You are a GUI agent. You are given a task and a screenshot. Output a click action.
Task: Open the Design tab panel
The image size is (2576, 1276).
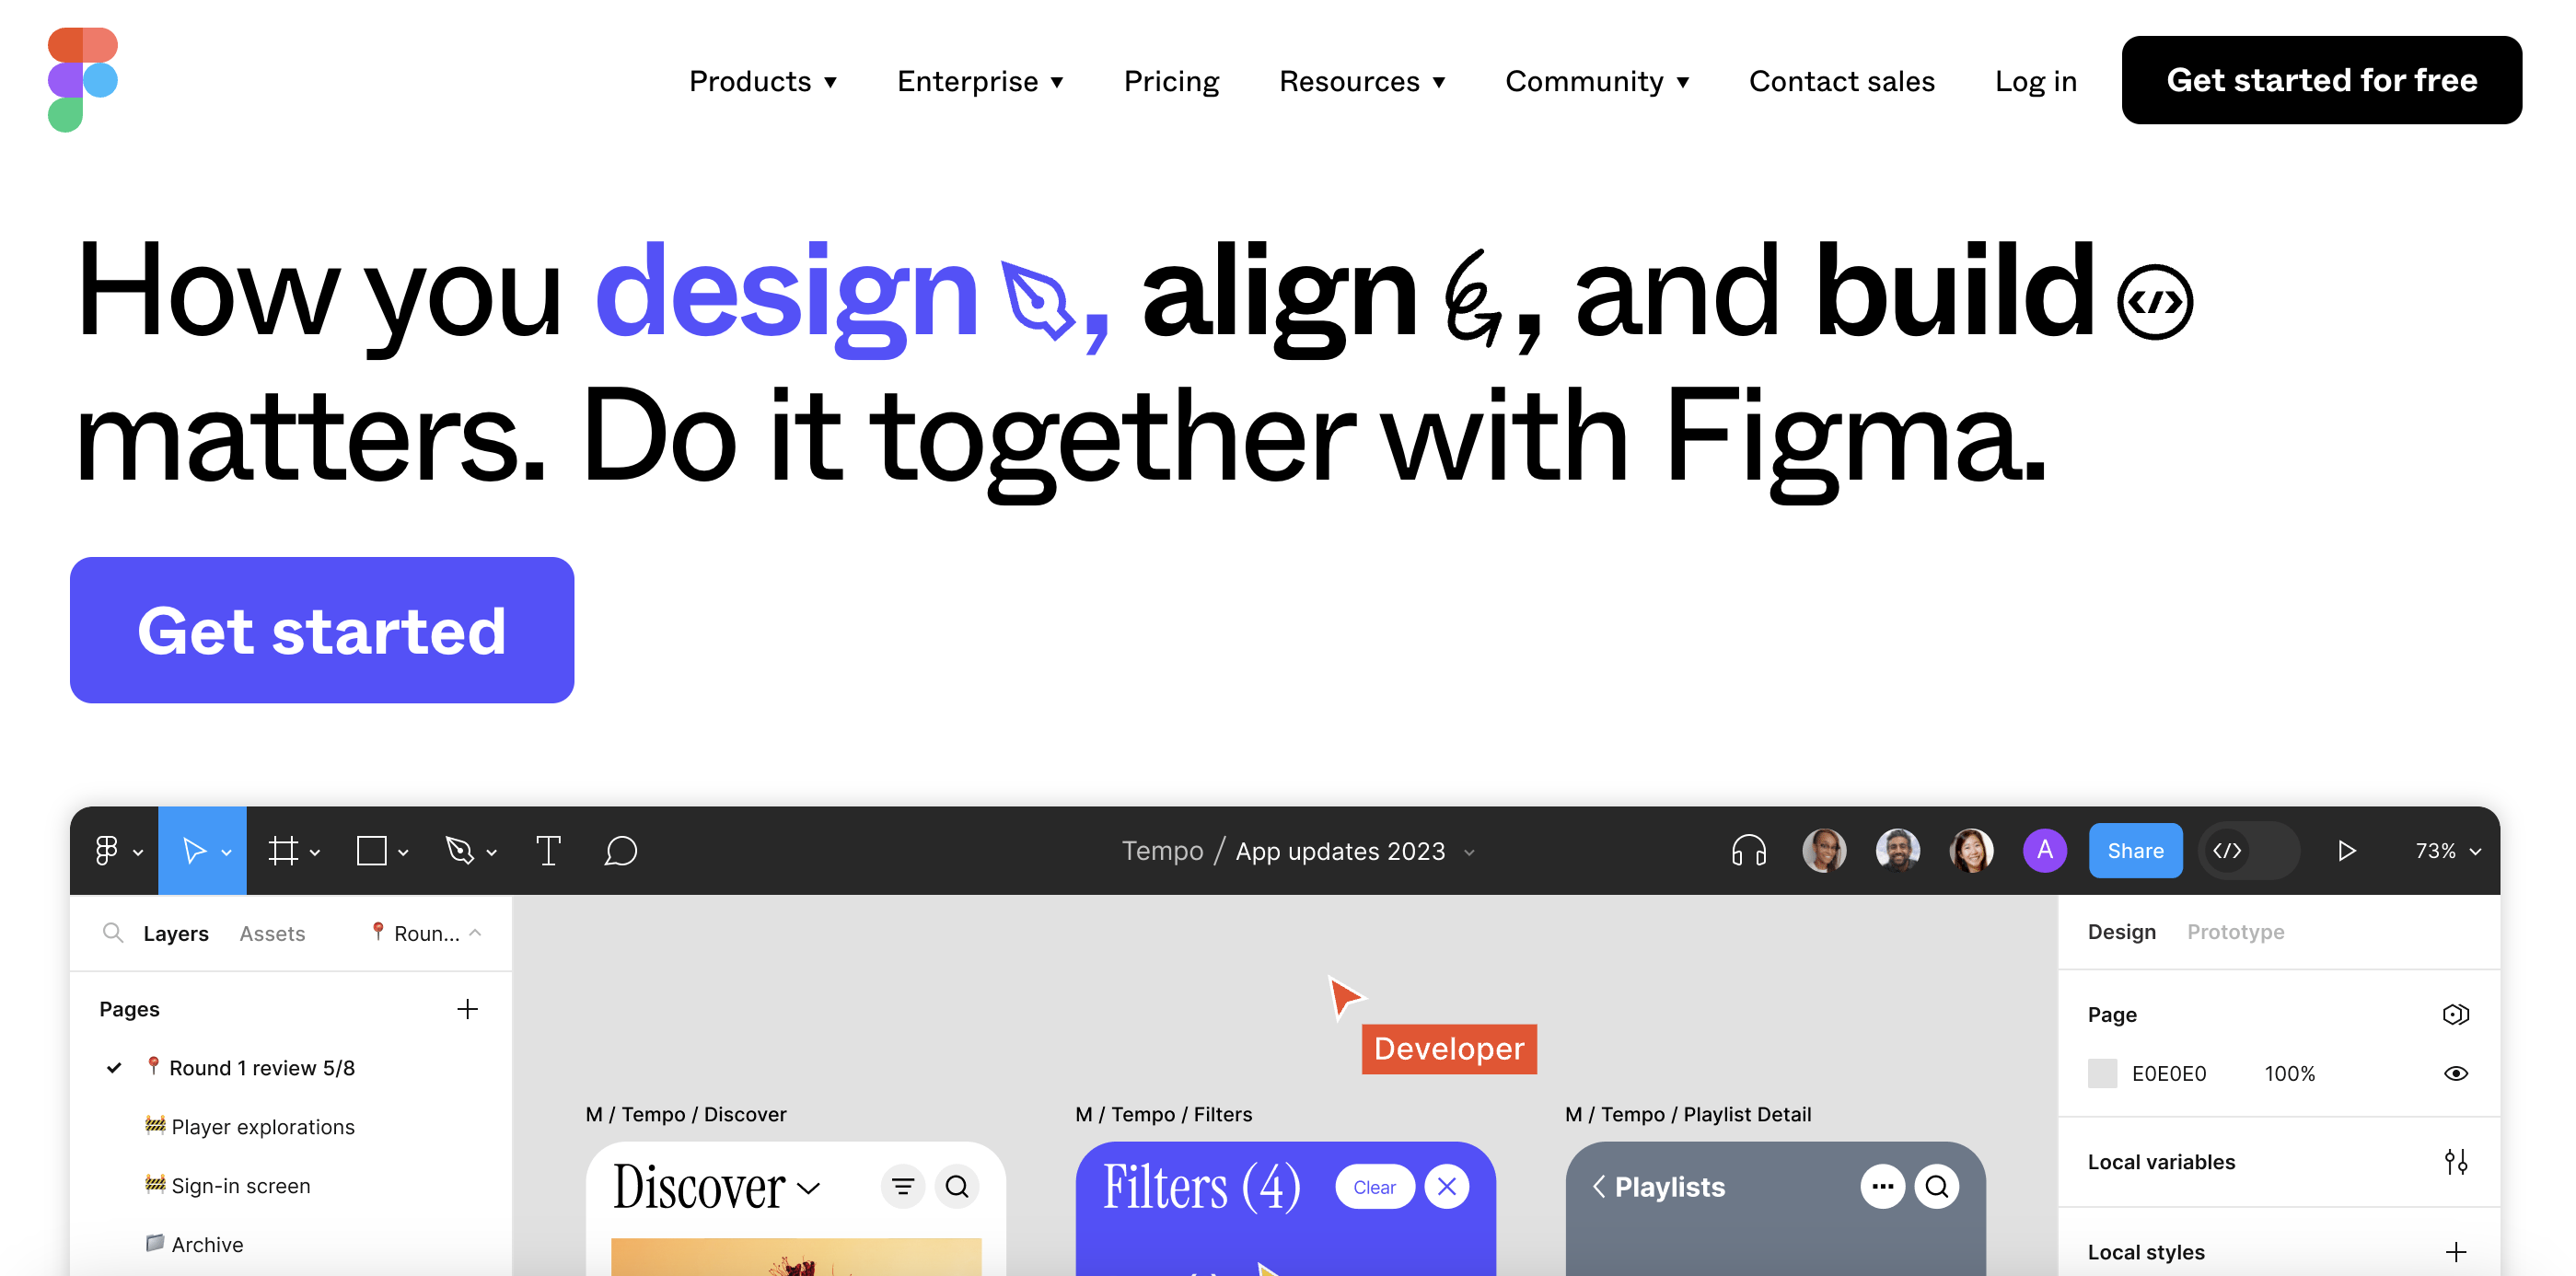[2122, 931]
